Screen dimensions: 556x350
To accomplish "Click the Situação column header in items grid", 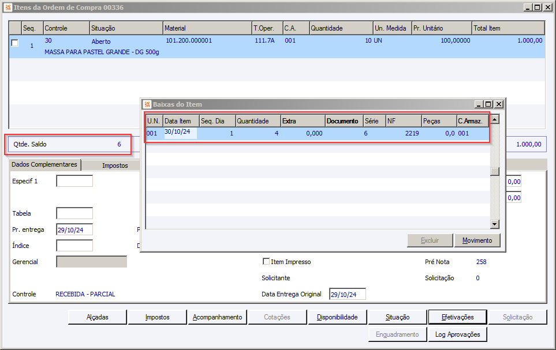I will 126,28.
